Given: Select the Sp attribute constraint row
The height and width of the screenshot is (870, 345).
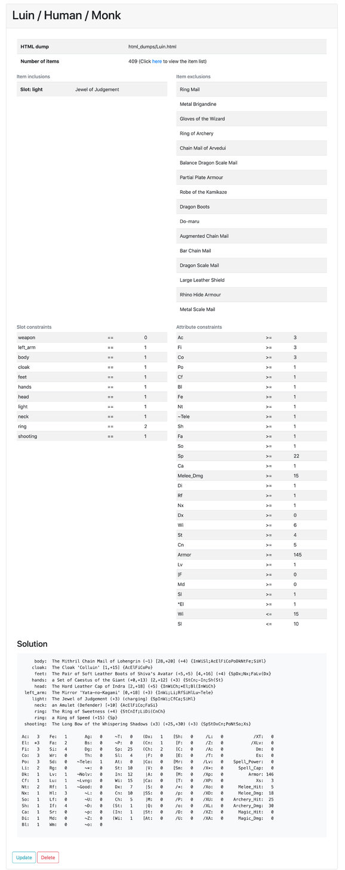Looking at the screenshot, I should (x=251, y=456).
